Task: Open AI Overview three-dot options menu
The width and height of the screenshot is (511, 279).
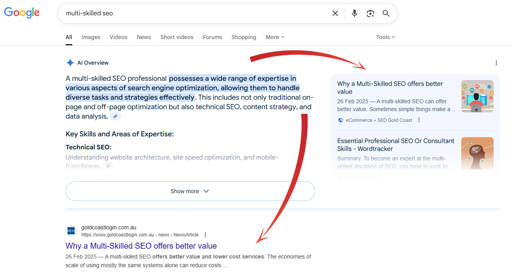Action: 496,63
